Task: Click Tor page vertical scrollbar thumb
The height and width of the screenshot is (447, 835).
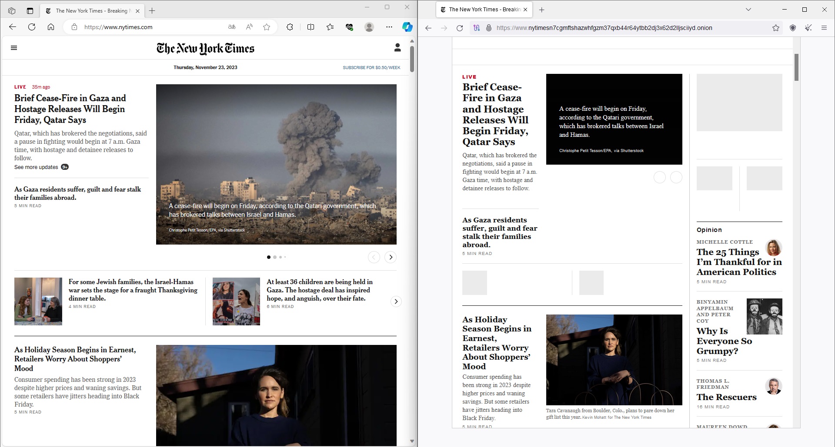Action: 796,67
